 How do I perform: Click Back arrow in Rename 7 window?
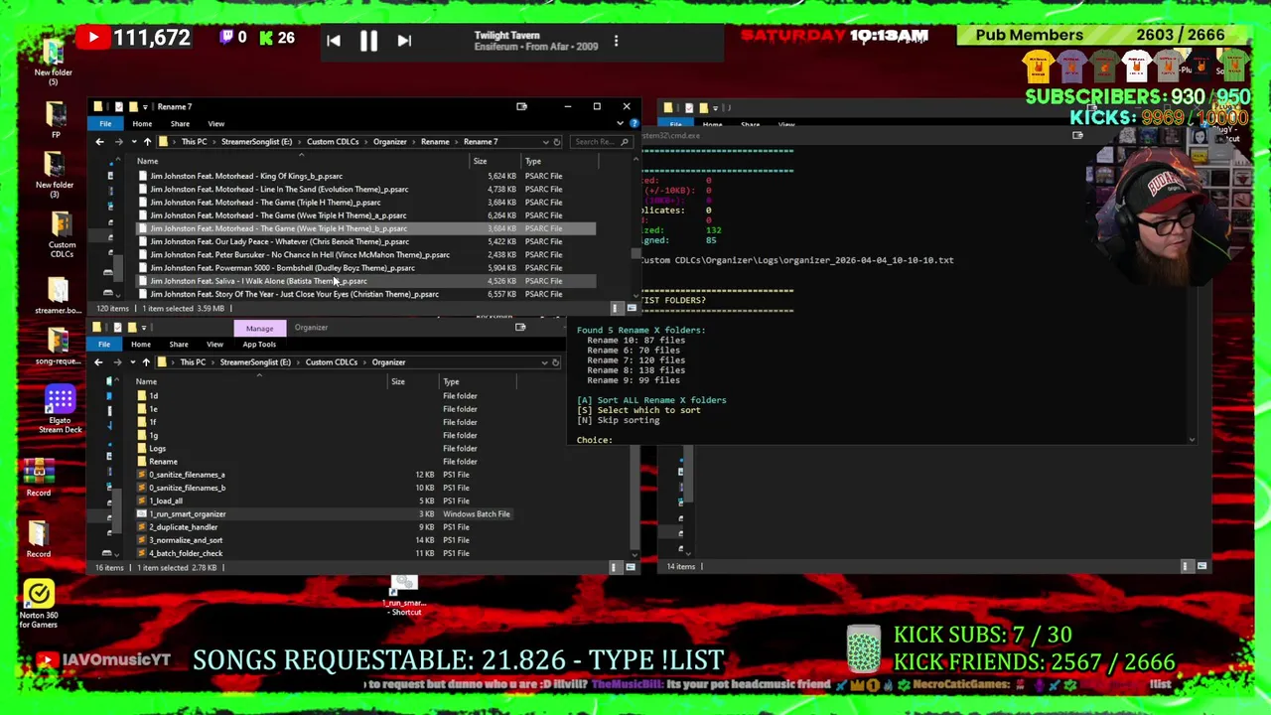[x=99, y=142]
